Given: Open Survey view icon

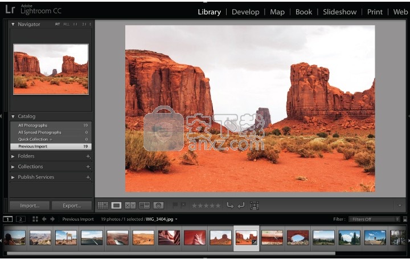Looking at the screenshot, I should point(144,205).
